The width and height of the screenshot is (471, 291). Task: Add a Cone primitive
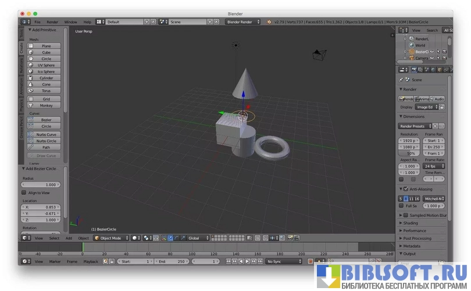pos(46,84)
